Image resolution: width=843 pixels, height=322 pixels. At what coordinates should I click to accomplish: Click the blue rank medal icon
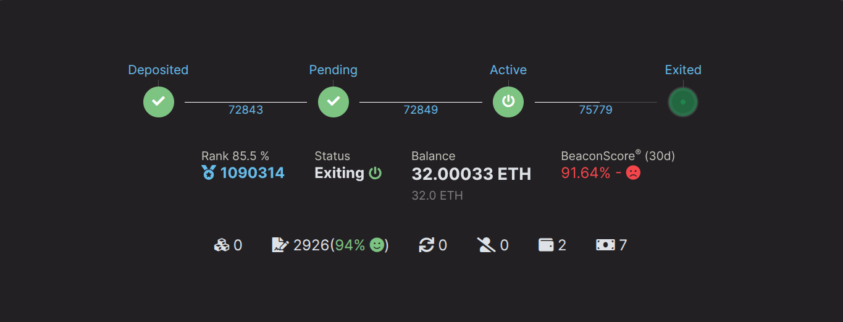tap(209, 173)
